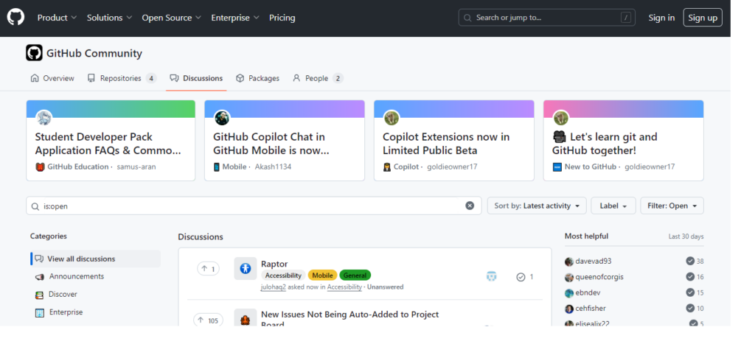The image size is (755, 358).
Task: Click the green General label on Raptor
Action: [355, 275]
